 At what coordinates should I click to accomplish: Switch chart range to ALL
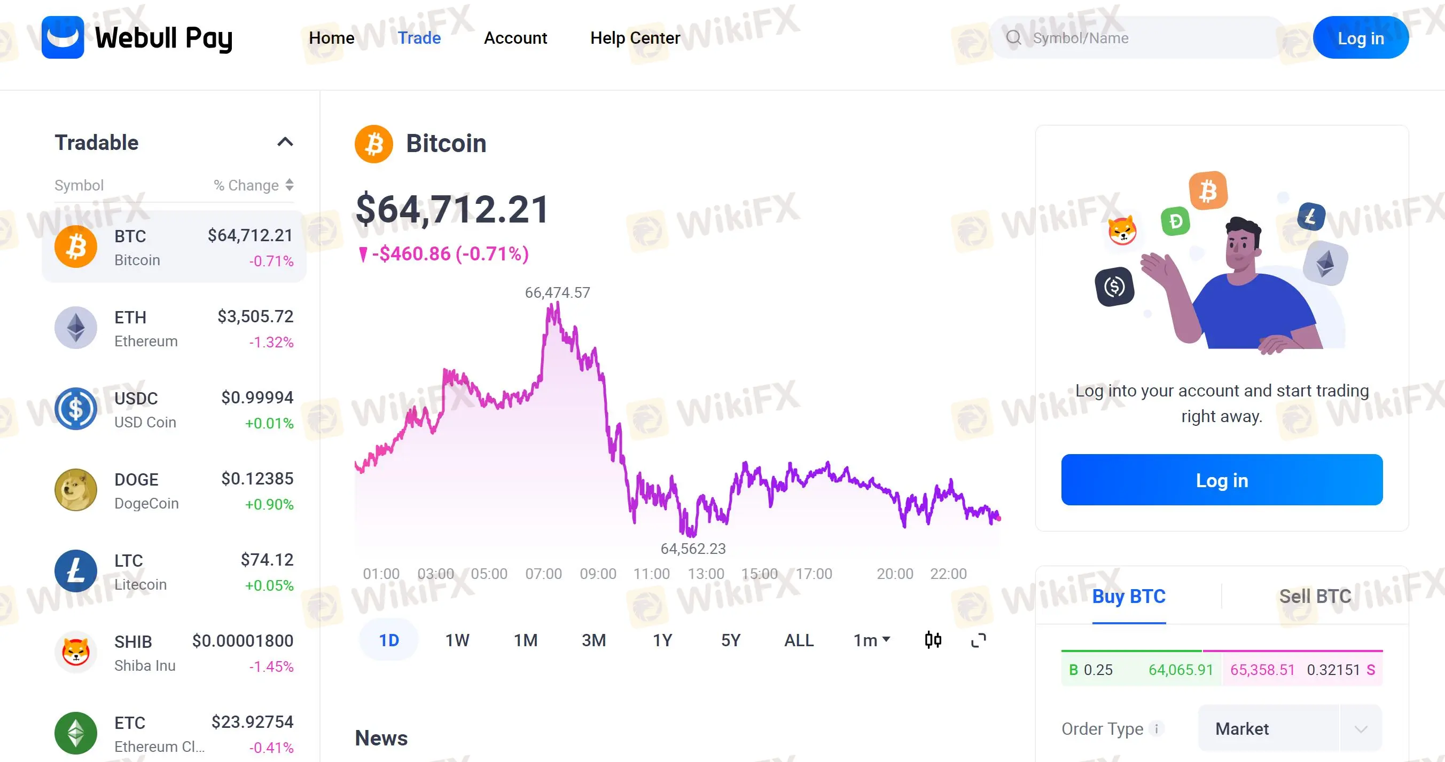(799, 640)
